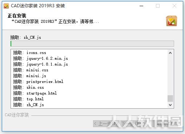Click the 下一步 (Next) button
The width and height of the screenshot is (185, 134).
133,123
